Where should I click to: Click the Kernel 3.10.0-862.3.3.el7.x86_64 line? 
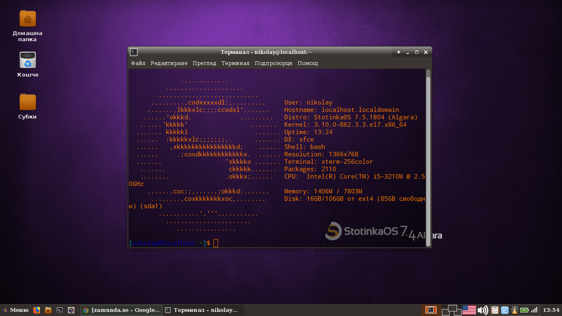click(x=345, y=125)
